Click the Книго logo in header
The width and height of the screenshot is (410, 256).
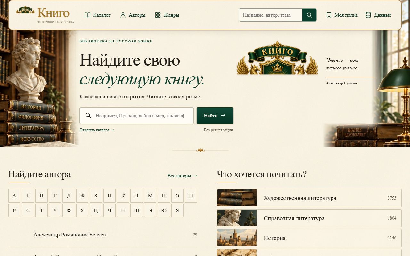[x=45, y=15]
